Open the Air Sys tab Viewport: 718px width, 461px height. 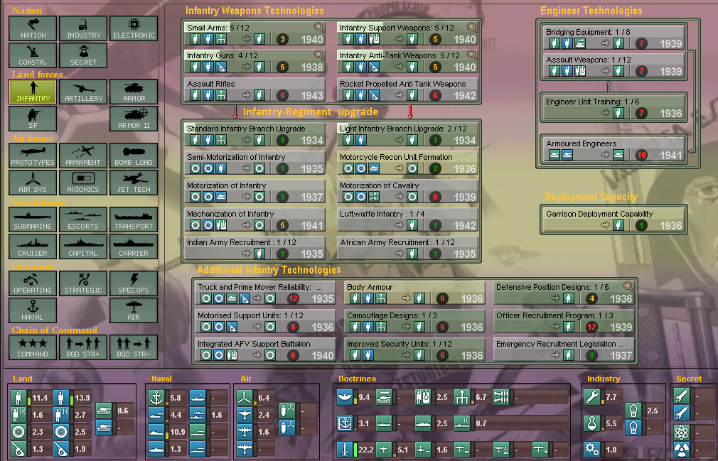point(33,183)
